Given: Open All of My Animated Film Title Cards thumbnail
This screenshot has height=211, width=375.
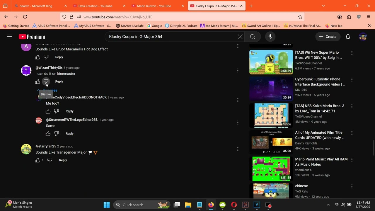Looking at the screenshot, I should 271,142.
